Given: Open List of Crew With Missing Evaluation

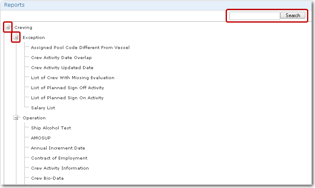Looking at the screenshot, I should click(x=73, y=78).
